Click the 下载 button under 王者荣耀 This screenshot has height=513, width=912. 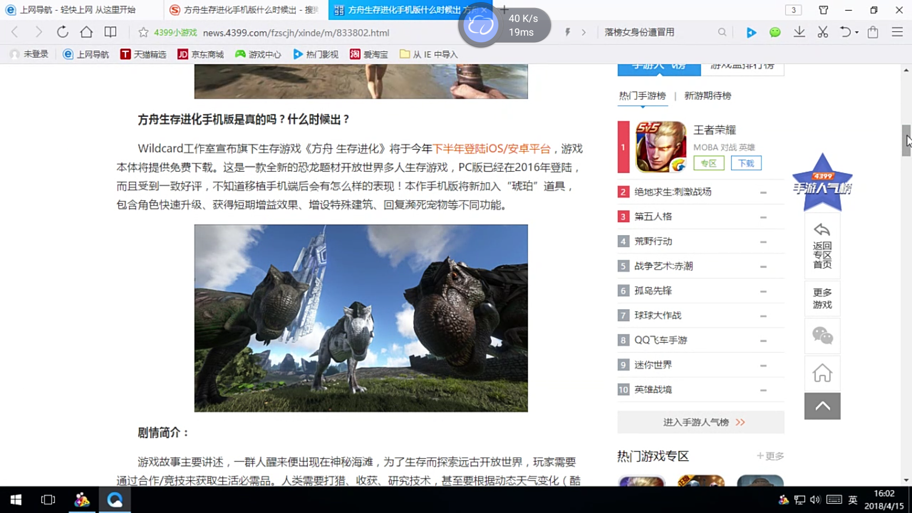746,163
